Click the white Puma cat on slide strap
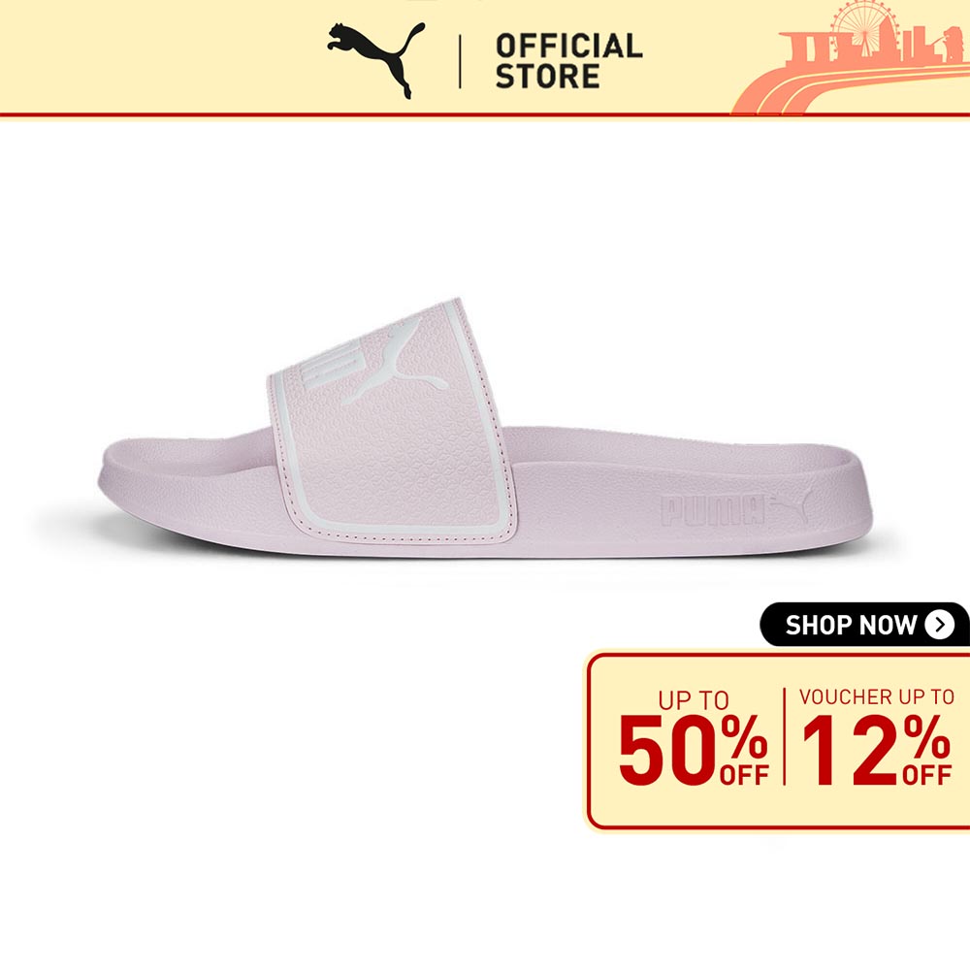970x970 pixels. (x=395, y=363)
